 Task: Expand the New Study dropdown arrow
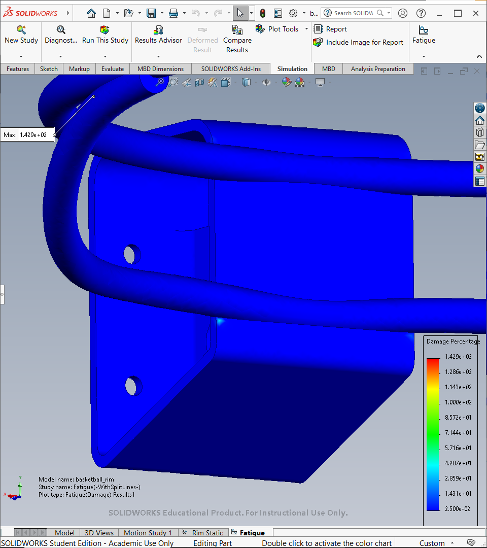[x=21, y=57]
